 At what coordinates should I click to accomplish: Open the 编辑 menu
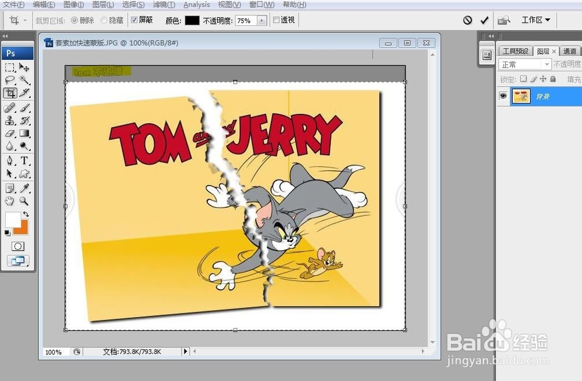(x=44, y=5)
